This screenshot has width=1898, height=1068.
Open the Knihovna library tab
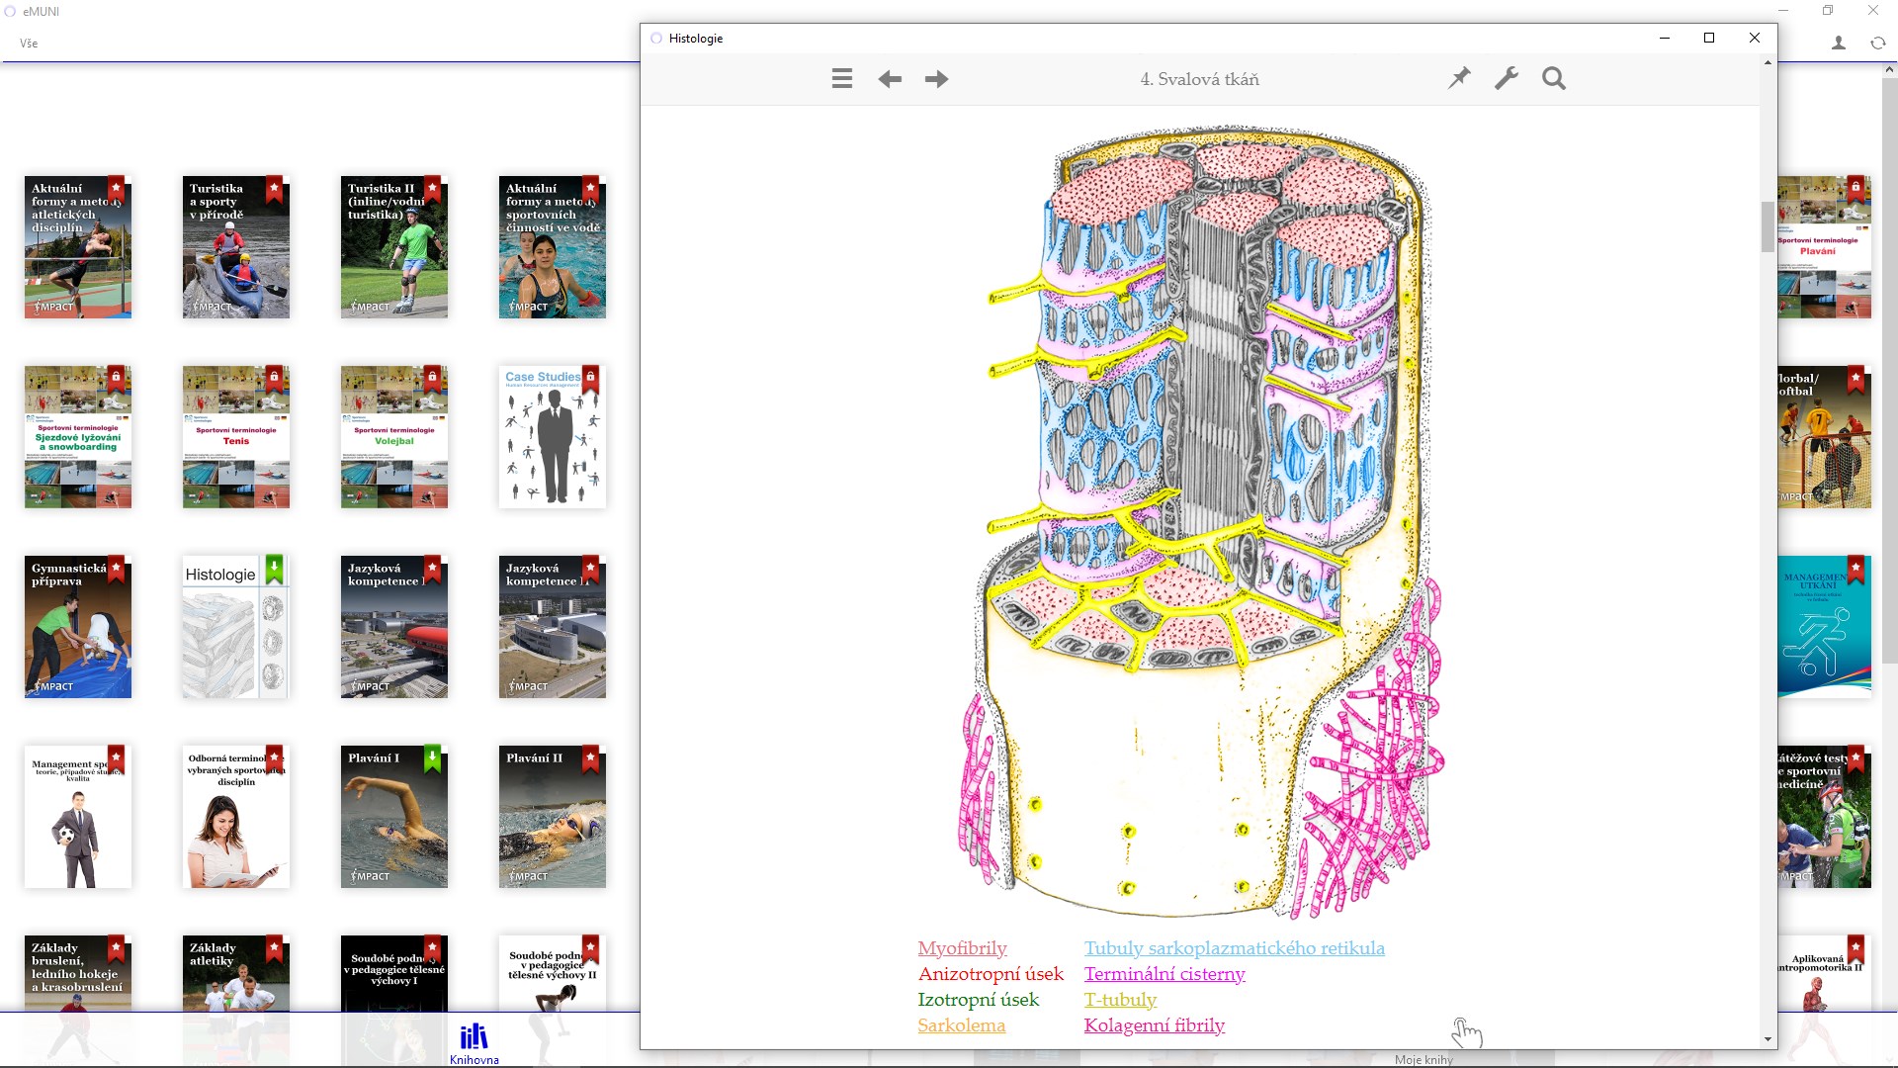474,1043
